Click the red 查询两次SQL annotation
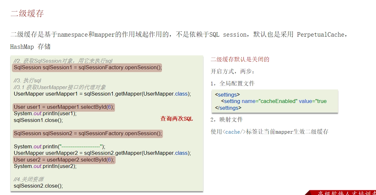376x195 pixels. (176, 119)
